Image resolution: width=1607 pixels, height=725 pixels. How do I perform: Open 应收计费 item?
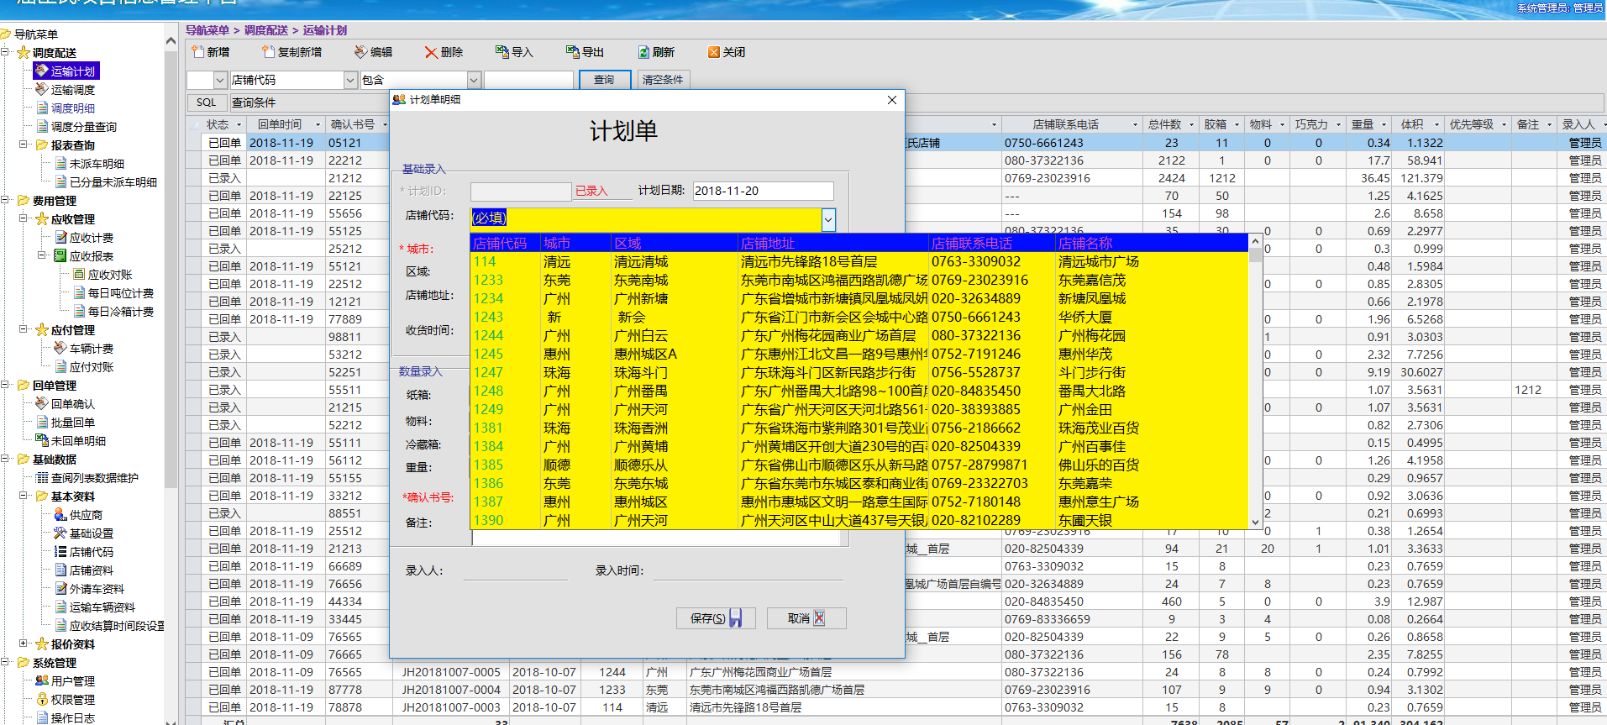(x=92, y=238)
